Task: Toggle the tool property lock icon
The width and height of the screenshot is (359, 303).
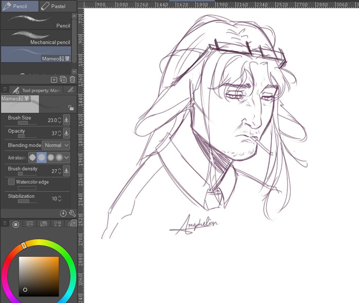Action: click(71, 108)
